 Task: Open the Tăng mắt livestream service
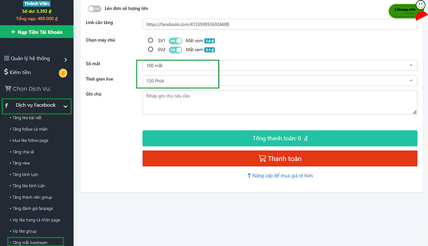click(x=30, y=242)
